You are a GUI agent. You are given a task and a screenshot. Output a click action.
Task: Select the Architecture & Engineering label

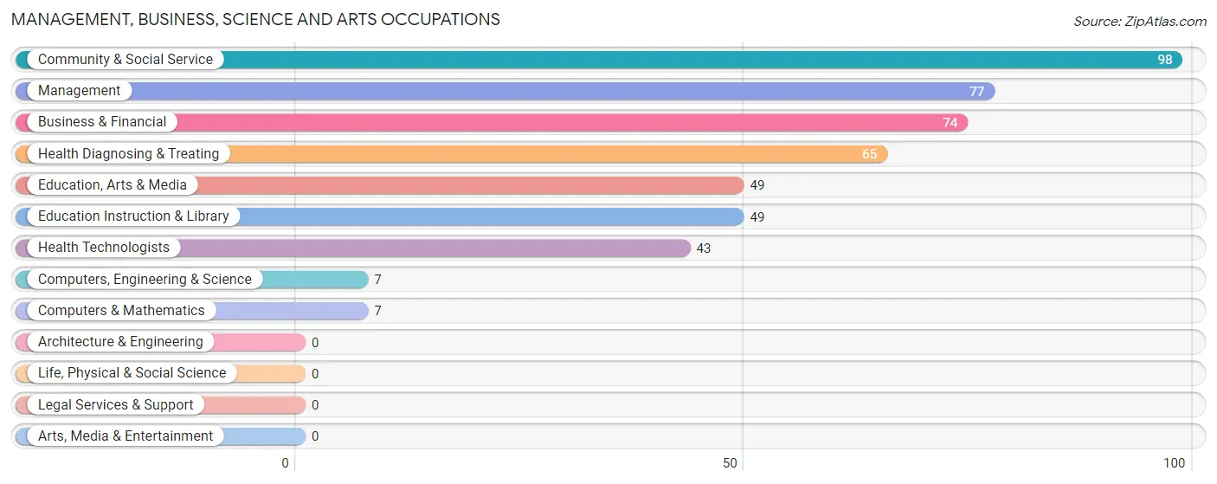pos(120,342)
